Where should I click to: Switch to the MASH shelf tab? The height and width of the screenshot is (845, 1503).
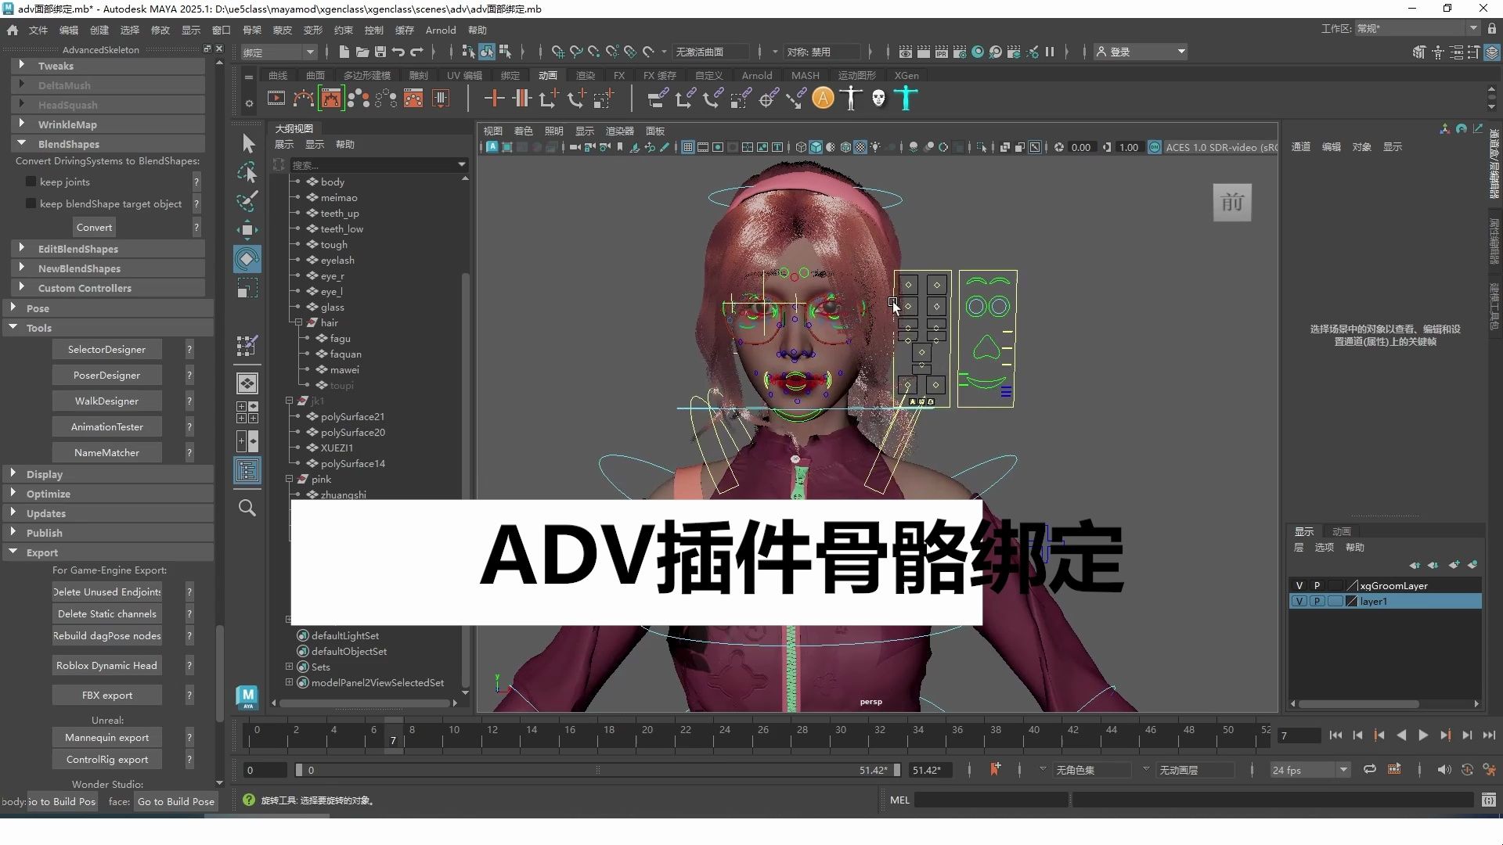coord(805,75)
